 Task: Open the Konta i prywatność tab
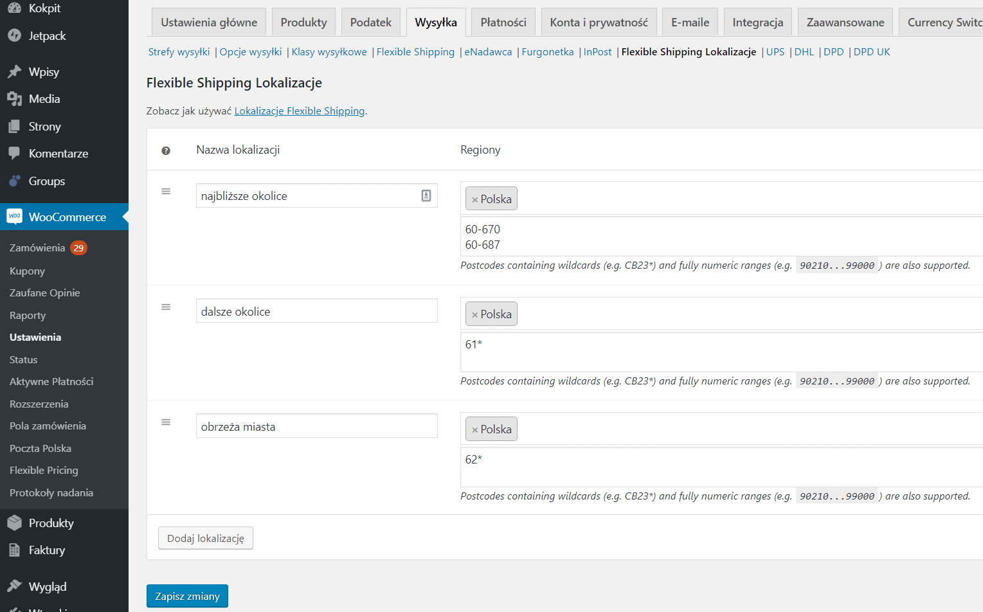(599, 22)
